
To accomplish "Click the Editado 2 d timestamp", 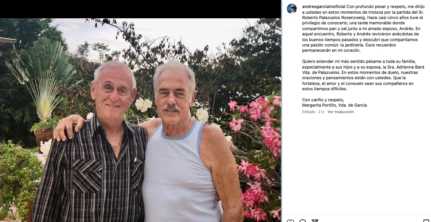I will point(313,112).
